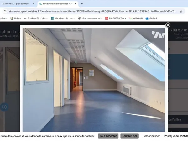This screenshot has height=141, width=188.
Task: Open the My adapt bookmark
Action: pos(63,18)
